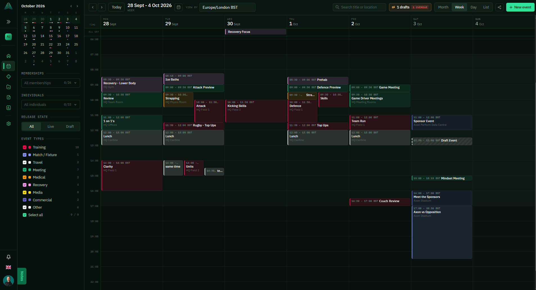Screen dimensions: 536x290
Task: Switch to Month view
Action: (x=443, y=7)
